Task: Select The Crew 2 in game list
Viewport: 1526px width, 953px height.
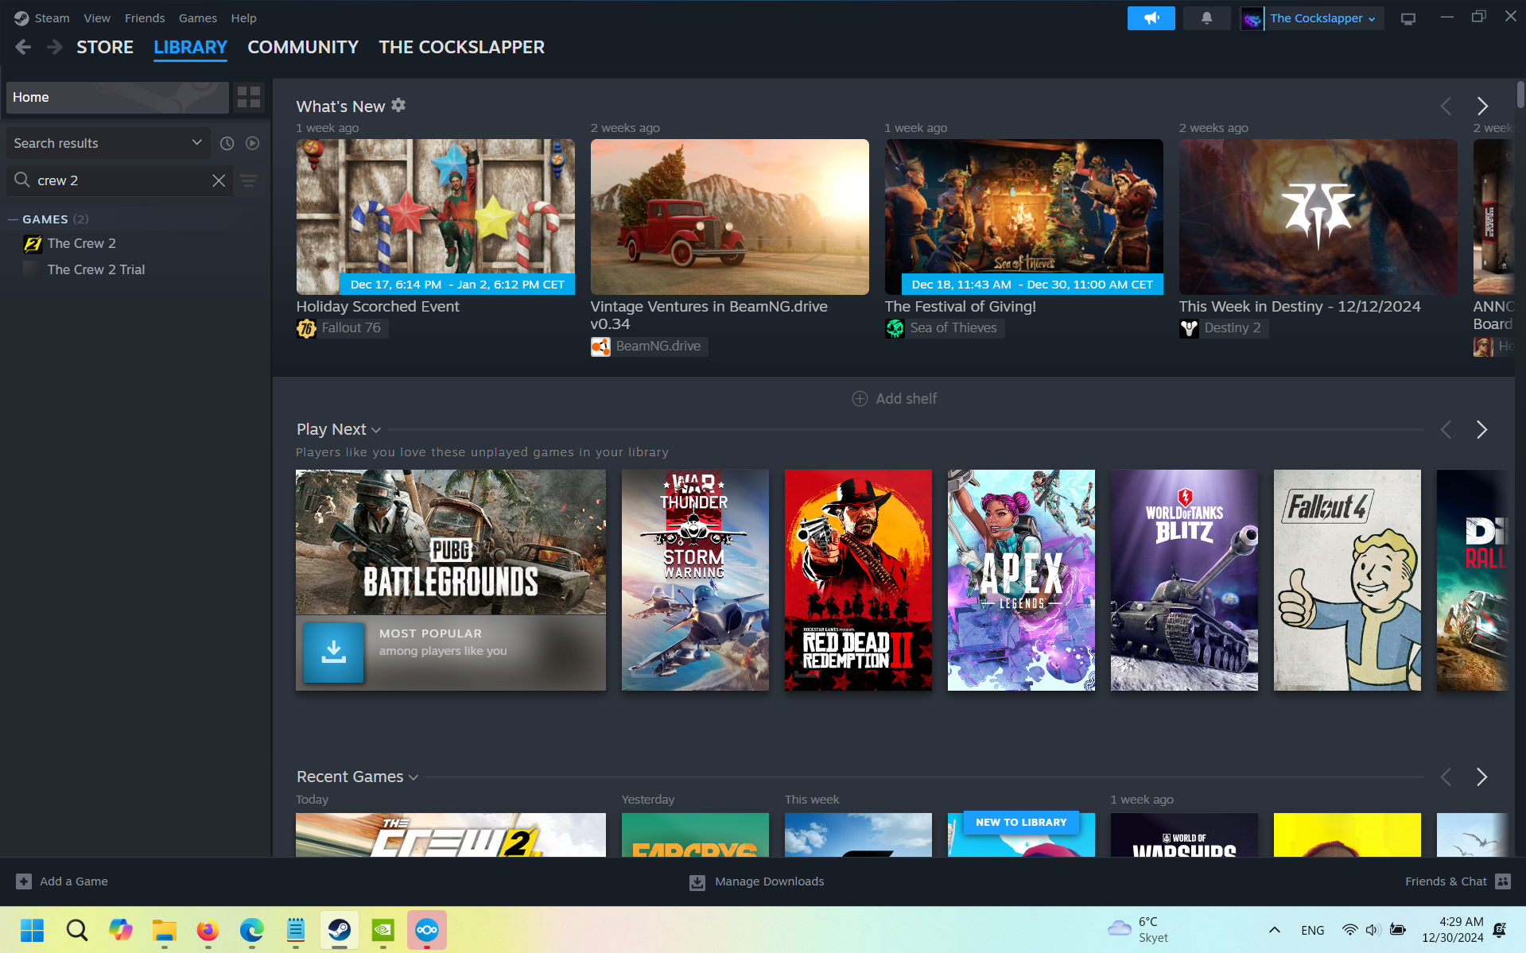Action: click(x=81, y=244)
